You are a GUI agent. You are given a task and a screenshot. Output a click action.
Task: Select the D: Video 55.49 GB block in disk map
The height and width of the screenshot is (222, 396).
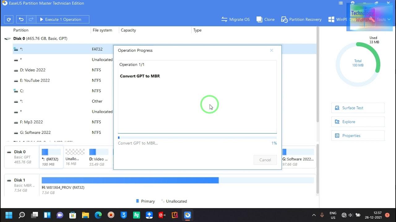pyautogui.click(x=99, y=157)
